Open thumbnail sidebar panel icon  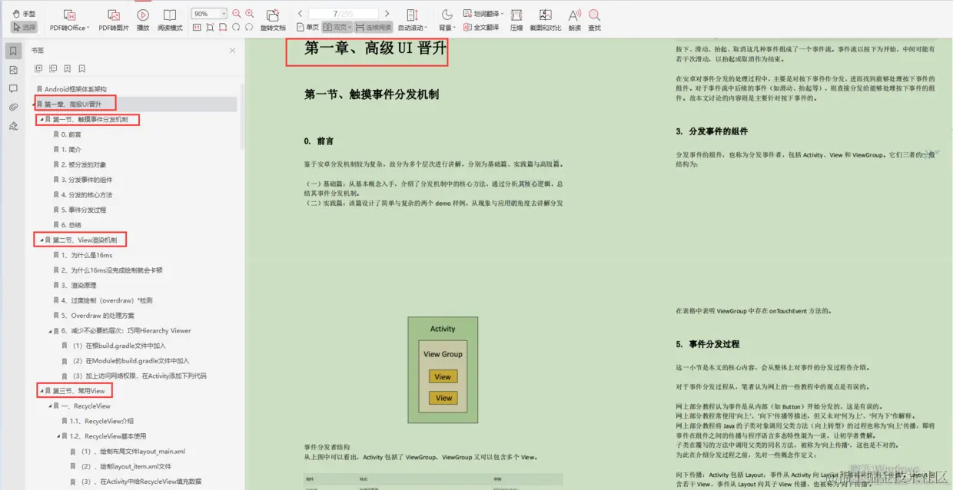click(x=13, y=70)
